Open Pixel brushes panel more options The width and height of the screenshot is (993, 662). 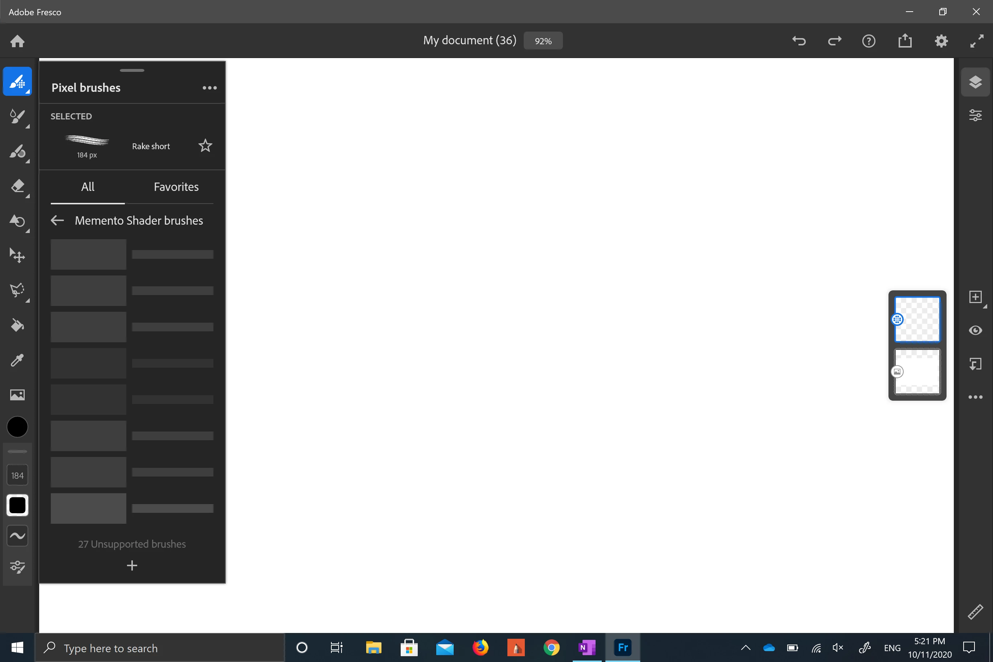(209, 88)
